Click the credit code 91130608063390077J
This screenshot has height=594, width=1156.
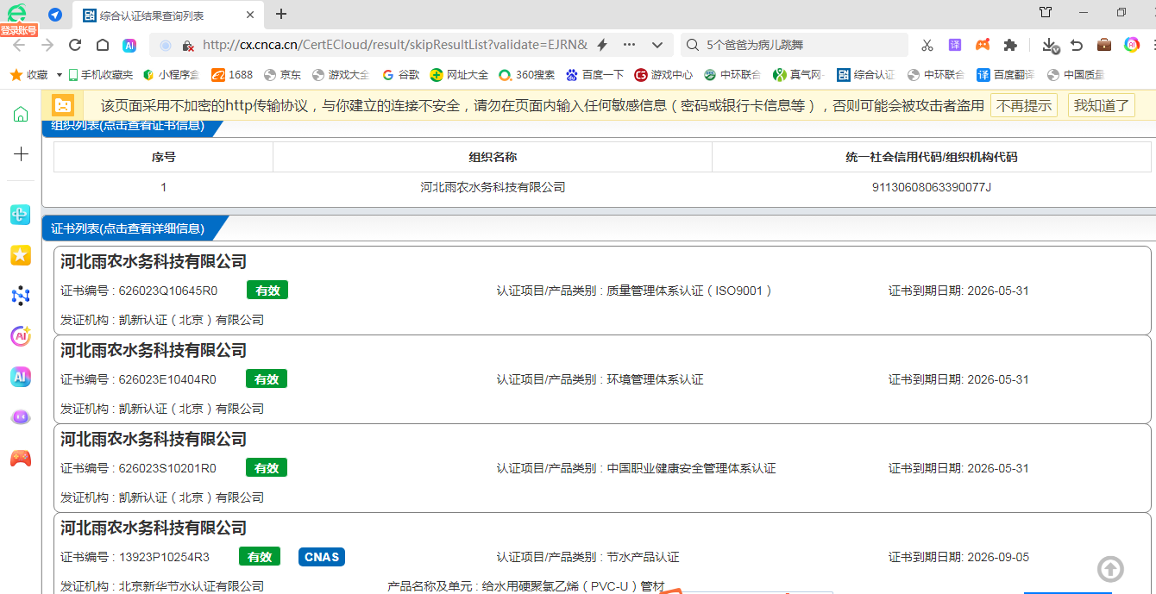(x=932, y=187)
